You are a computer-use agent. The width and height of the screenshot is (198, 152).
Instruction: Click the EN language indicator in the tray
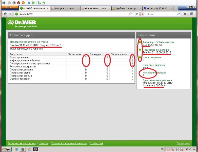coord(162,149)
